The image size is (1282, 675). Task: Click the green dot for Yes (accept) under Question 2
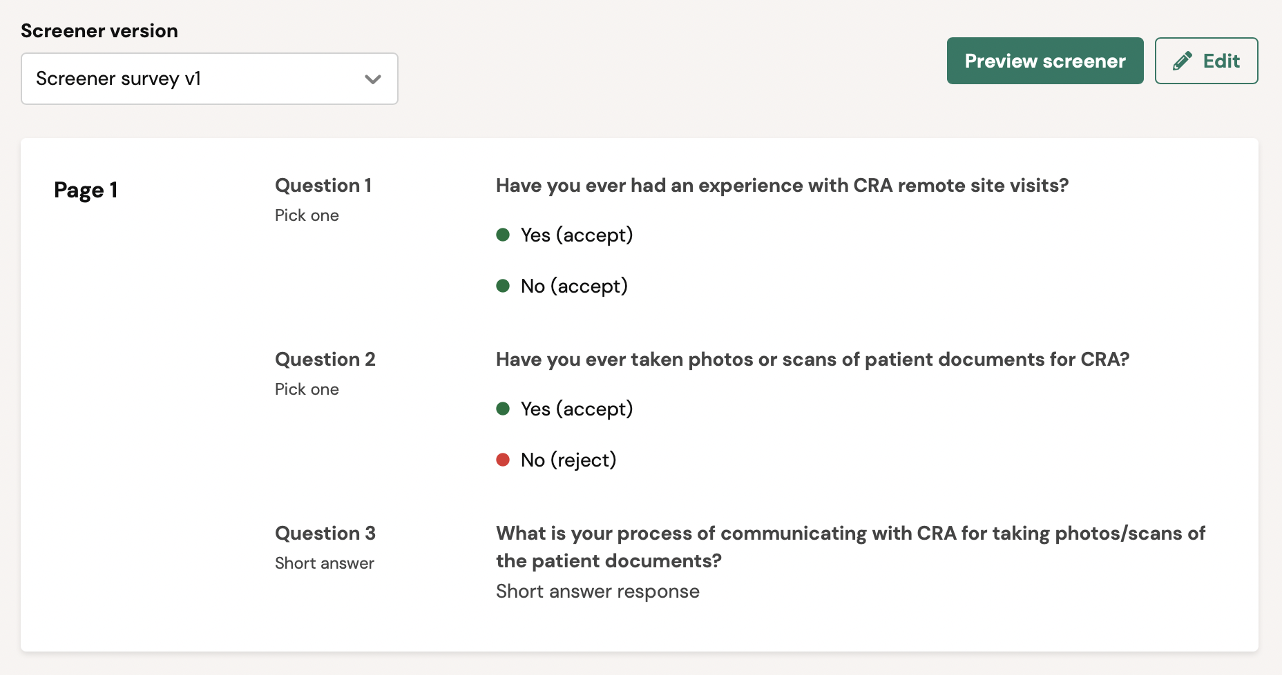(x=504, y=409)
